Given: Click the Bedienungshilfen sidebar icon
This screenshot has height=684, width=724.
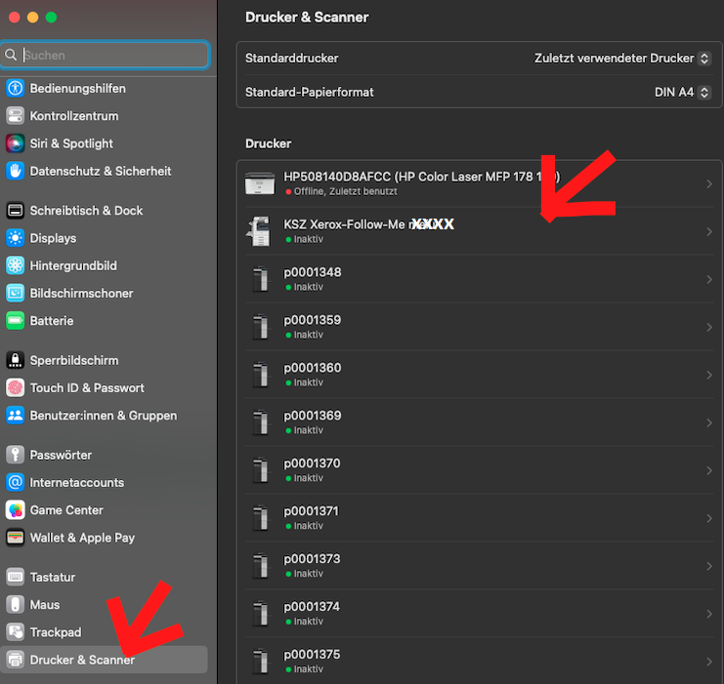Looking at the screenshot, I should pyautogui.click(x=15, y=88).
